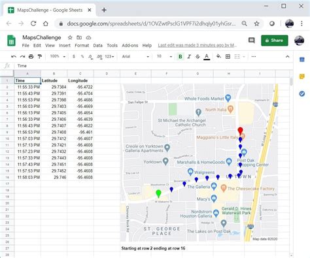Select the Longitude header cell
The width and height of the screenshot is (310, 258).
click(80, 80)
